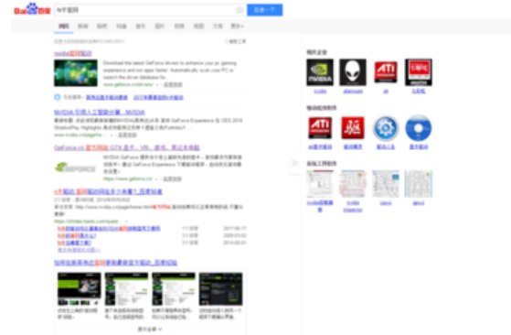Select the active 网页 tab
511x335 pixels.
tap(64, 27)
